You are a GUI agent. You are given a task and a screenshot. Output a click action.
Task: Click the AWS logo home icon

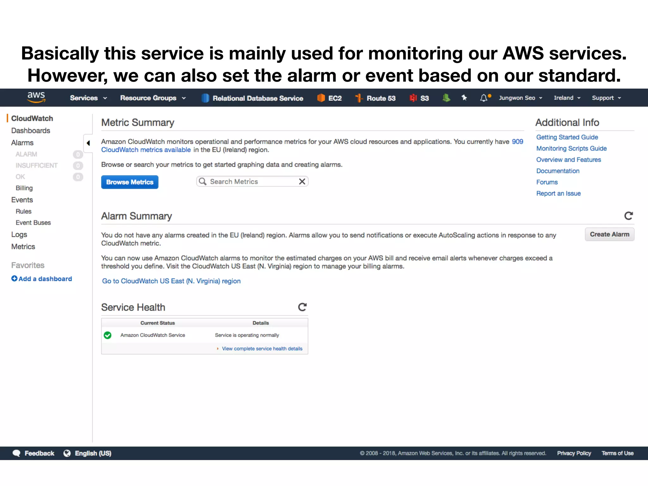tap(36, 97)
